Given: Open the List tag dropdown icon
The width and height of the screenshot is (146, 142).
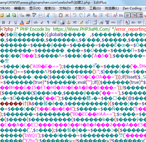Looking at the screenshot, I should pyautogui.click(x=120, y=22).
